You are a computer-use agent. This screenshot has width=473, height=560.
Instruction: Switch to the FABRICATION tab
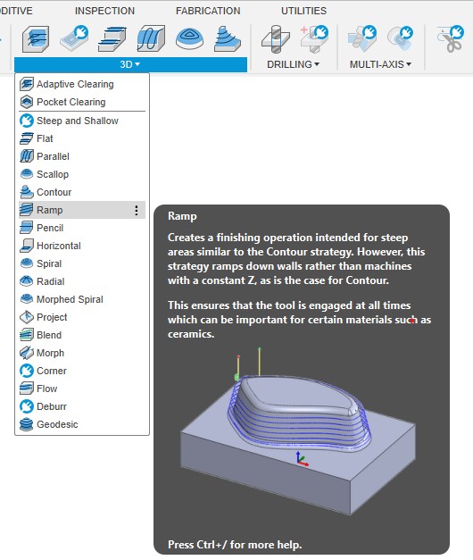pos(208,11)
